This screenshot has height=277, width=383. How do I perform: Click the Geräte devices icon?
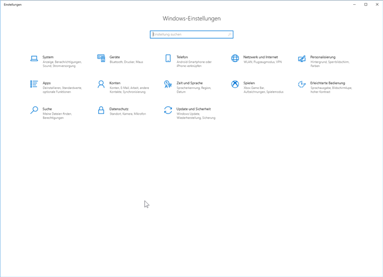click(x=101, y=59)
